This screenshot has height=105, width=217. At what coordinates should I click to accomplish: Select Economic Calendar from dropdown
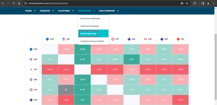(93, 18)
